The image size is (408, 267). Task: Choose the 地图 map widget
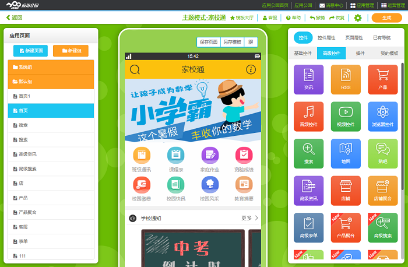[x=346, y=153]
